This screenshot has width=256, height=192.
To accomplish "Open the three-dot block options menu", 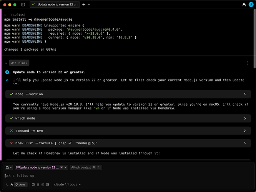I will pyautogui.click(x=248, y=63).
